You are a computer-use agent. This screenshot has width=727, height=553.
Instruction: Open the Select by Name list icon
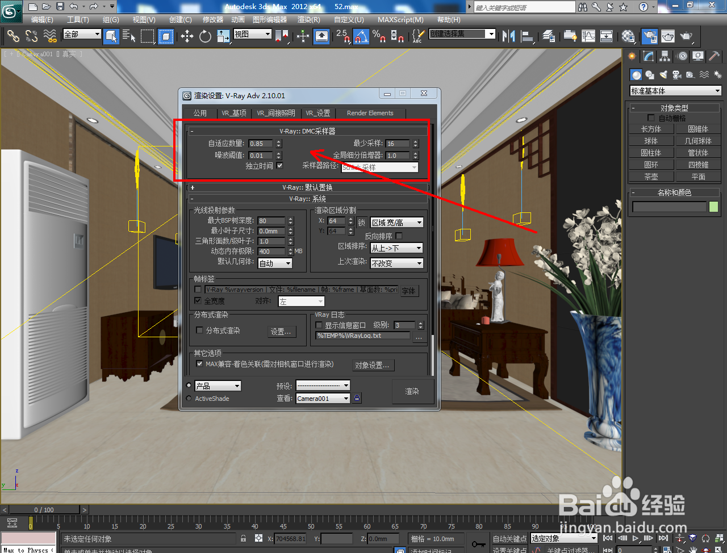point(129,36)
